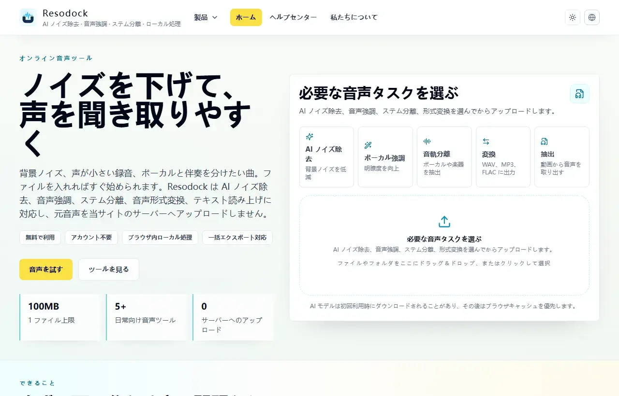This screenshot has height=396, width=619.
Task: Open the language globe icon menu
Action: pyautogui.click(x=592, y=17)
